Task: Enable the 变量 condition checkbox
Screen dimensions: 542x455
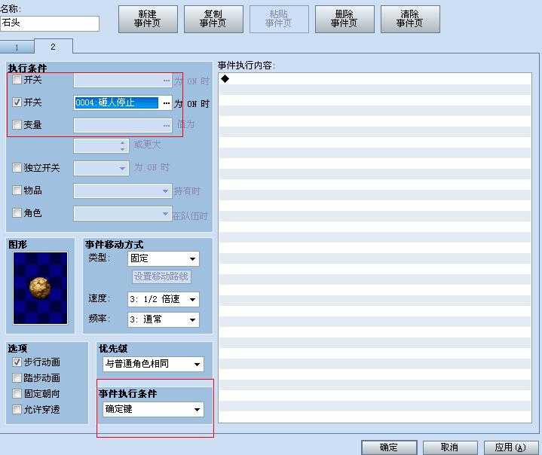Action: pos(17,124)
